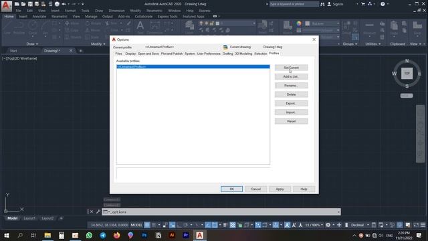The height and width of the screenshot is (241, 428).
Task: Open Windows File Explorer from the taskbar
Action: click(47, 235)
